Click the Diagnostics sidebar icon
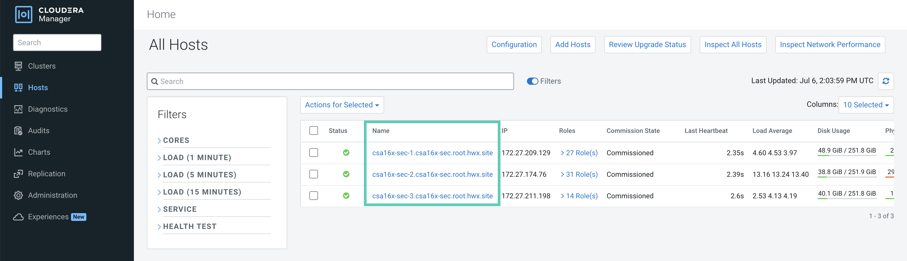The height and width of the screenshot is (261, 907). [18, 109]
